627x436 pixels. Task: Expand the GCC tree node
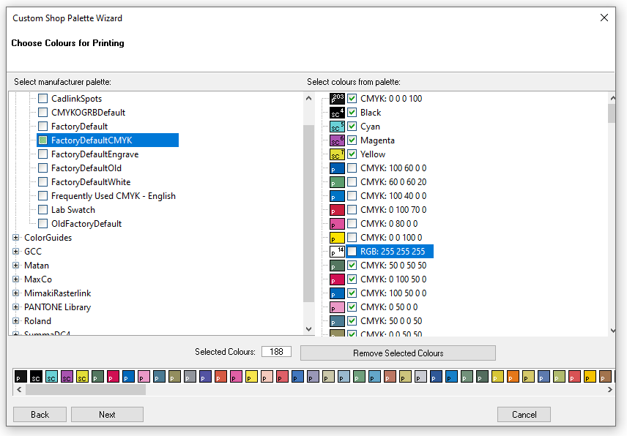[x=15, y=252]
